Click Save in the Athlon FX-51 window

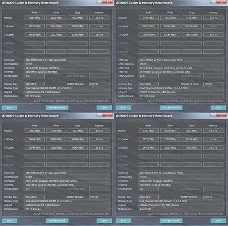[x=124, y=221]
